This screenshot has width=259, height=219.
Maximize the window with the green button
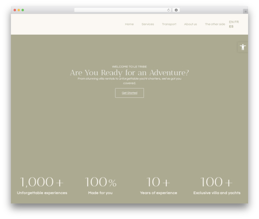coord(23,10)
